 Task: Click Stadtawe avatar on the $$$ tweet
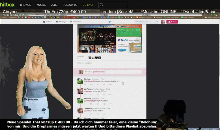tap(80, 81)
